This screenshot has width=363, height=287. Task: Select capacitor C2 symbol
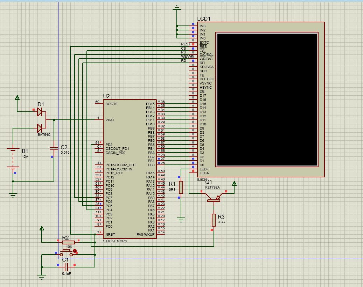click(x=54, y=148)
